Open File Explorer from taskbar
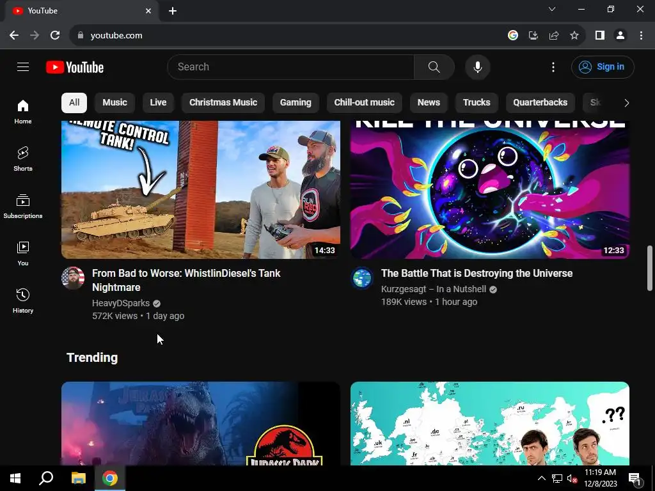This screenshot has height=491, width=655. click(x=78, y=478)
